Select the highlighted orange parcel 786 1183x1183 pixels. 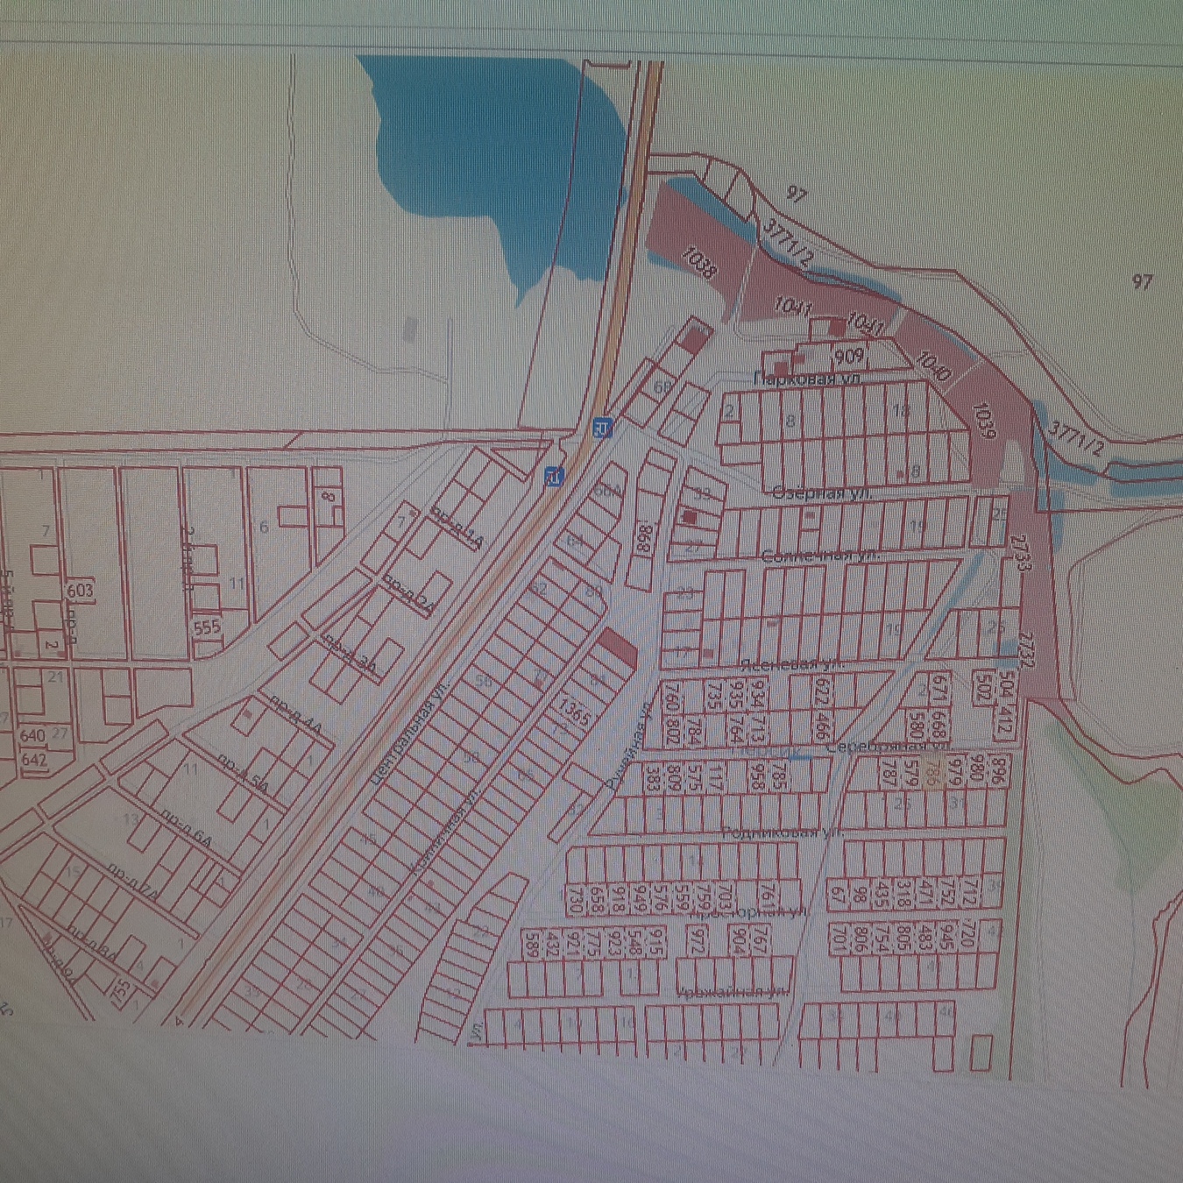tap(932, 773)
